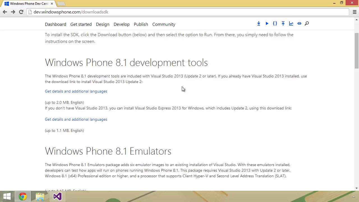
Task: Open the Community menu item
Action: pyautogui.click(x=164, y=24)
